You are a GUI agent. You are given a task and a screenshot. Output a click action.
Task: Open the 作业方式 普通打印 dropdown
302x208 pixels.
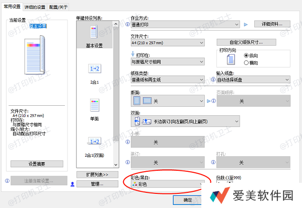[185, 25]
